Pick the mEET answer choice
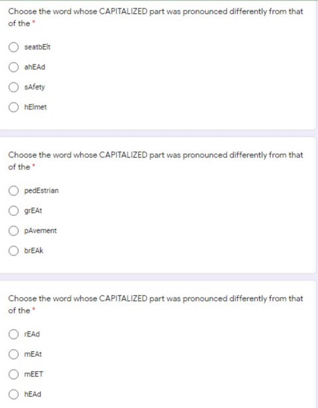 (13, 374)
